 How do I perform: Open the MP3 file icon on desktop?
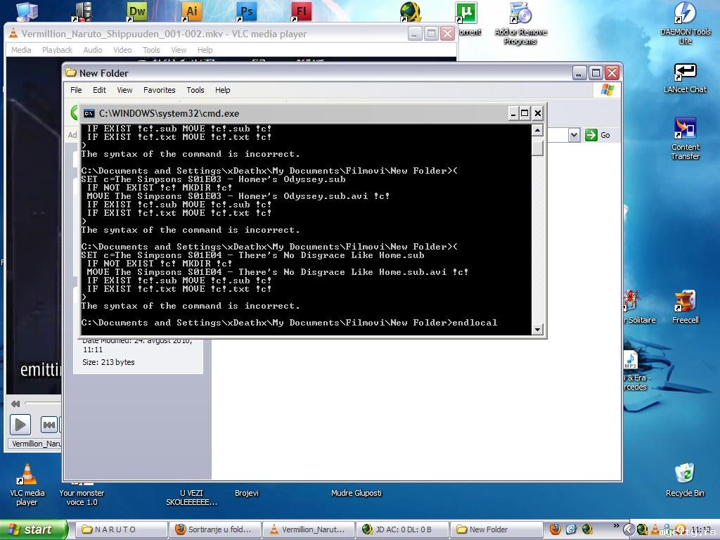point(631,360)
